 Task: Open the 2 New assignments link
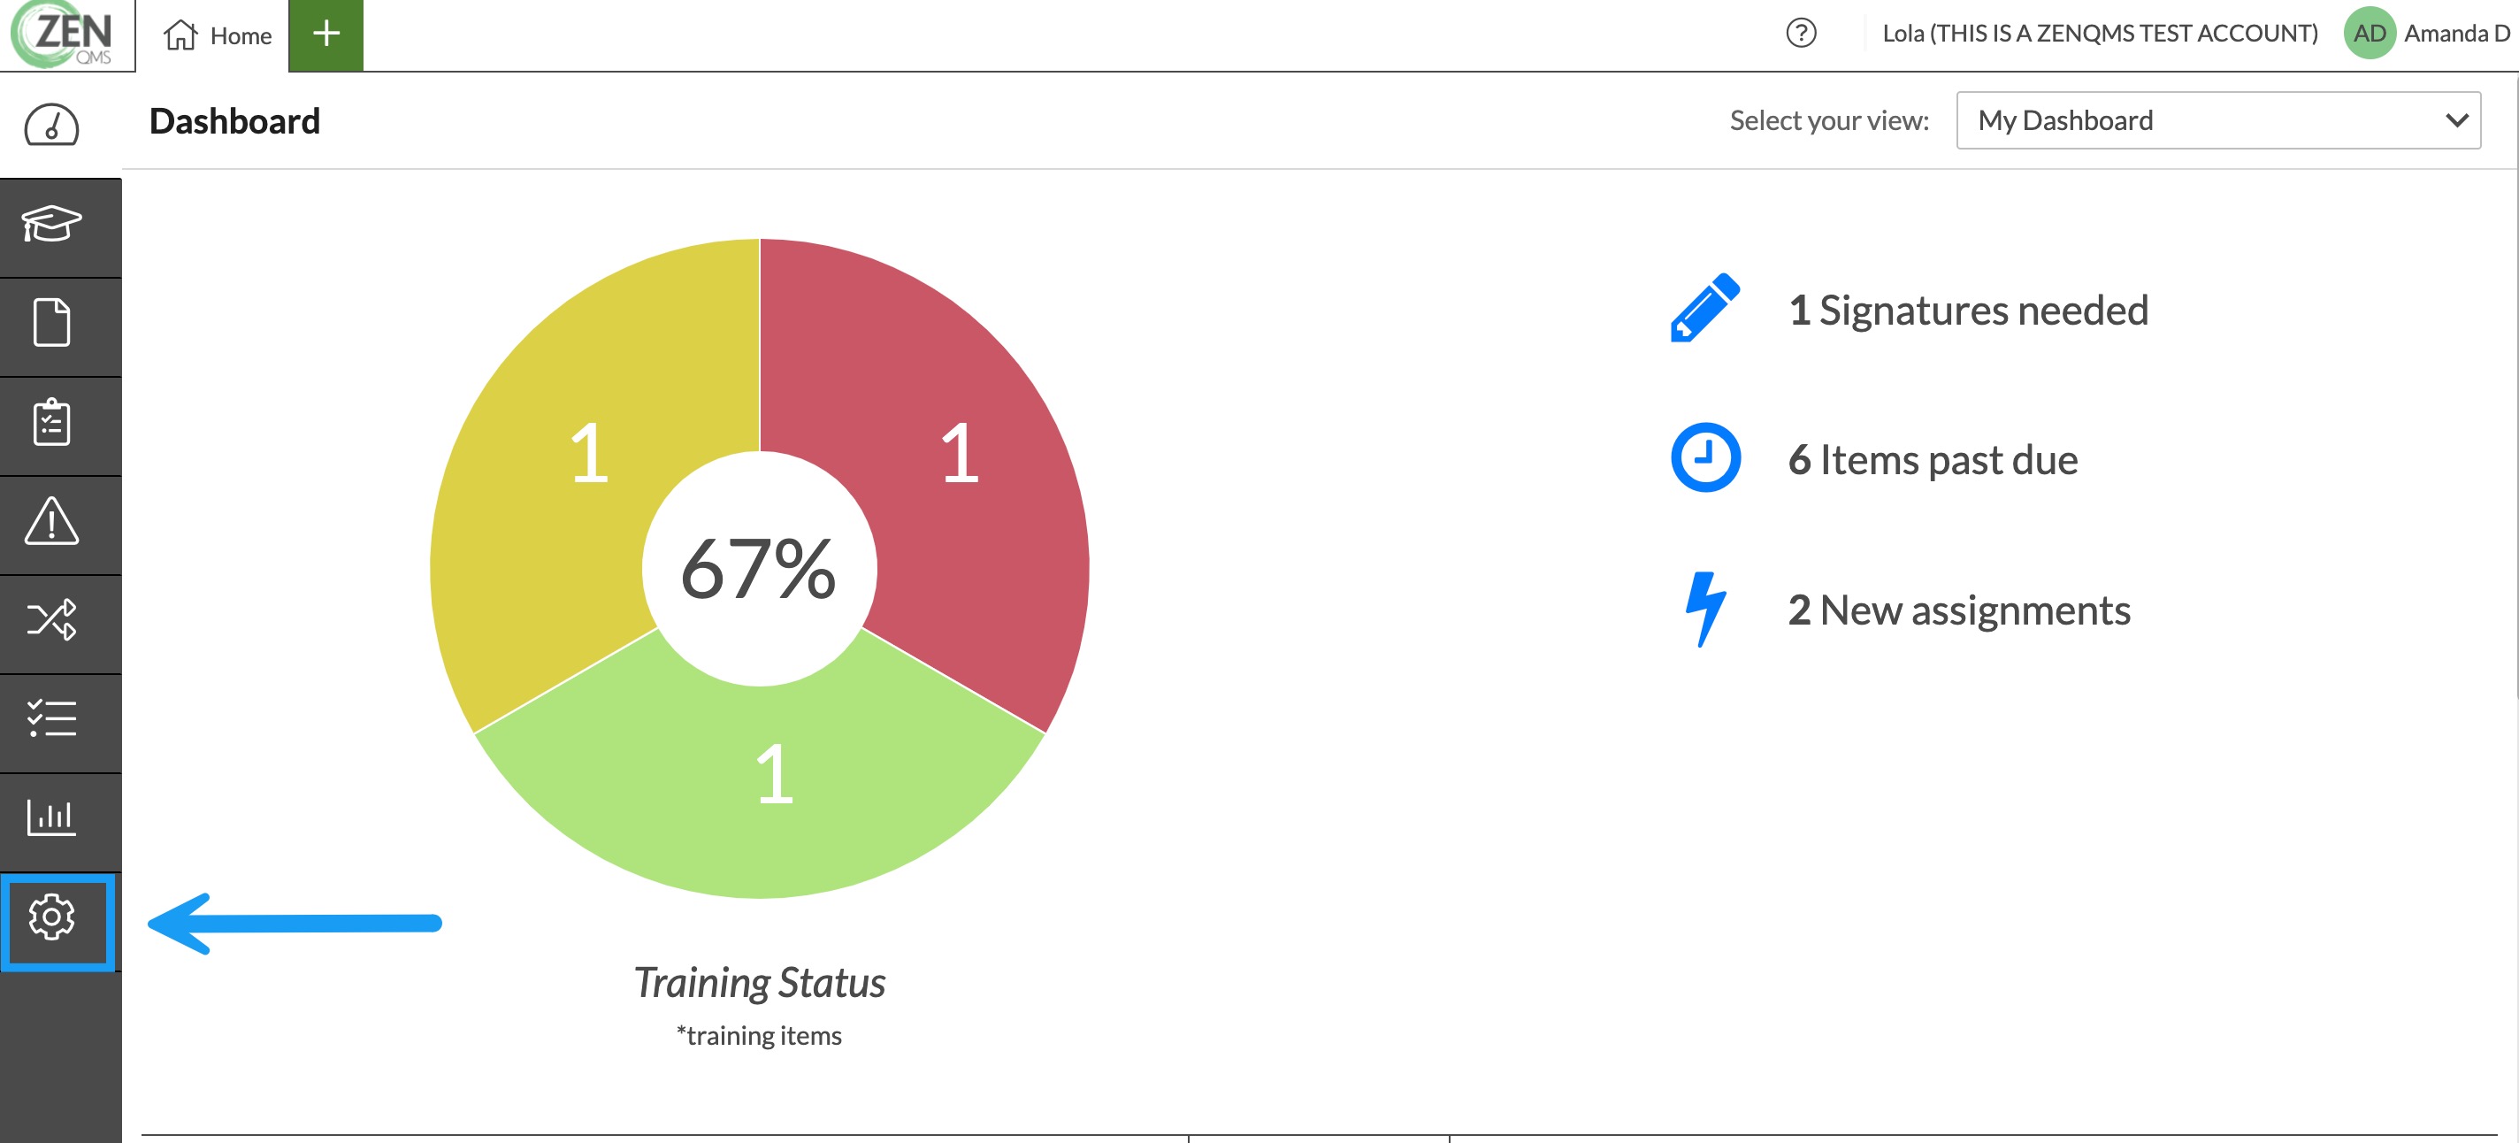click(x=1958, y=611)
